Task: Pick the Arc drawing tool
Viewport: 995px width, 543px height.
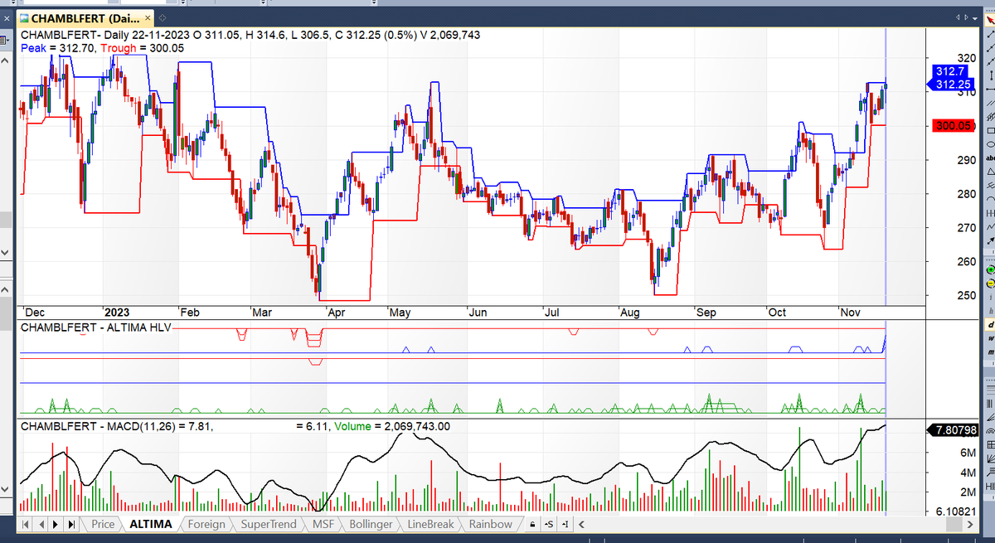Action: 990,198
